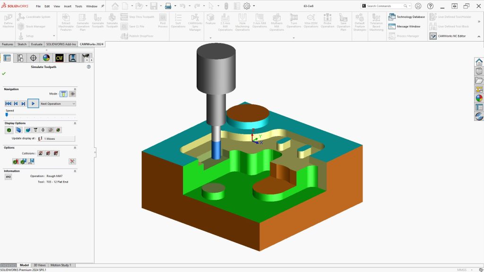Image resolution: width=484 pixels, height=272 pixels.
Task: Switch to the Sketch tab
Action: click(x=22, y=44)
